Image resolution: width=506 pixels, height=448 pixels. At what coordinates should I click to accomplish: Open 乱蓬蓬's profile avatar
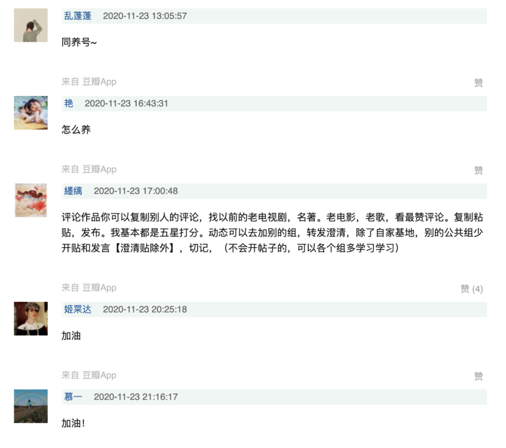point(30,25)
